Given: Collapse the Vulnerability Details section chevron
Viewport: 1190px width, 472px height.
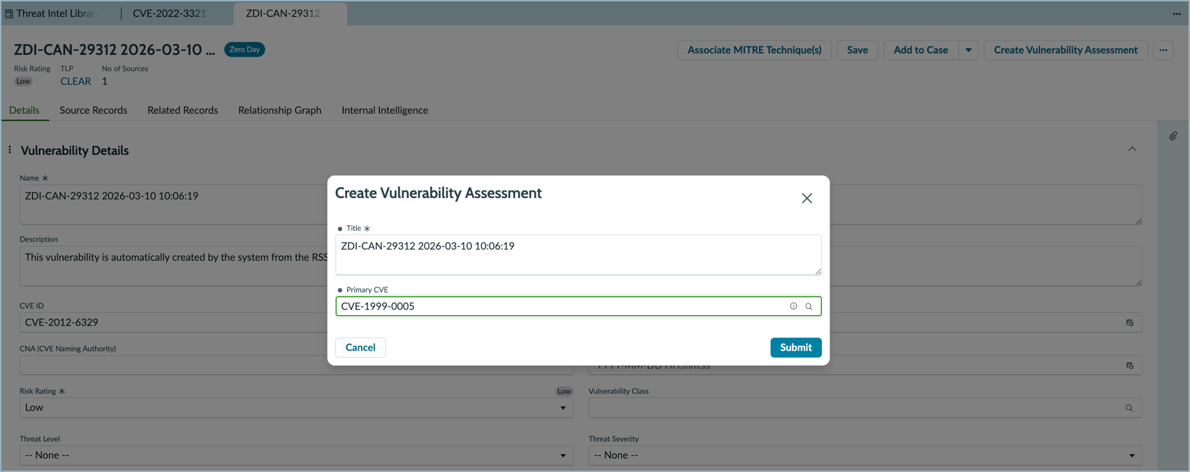Looking at the screenshot, I should (1132, 149).
